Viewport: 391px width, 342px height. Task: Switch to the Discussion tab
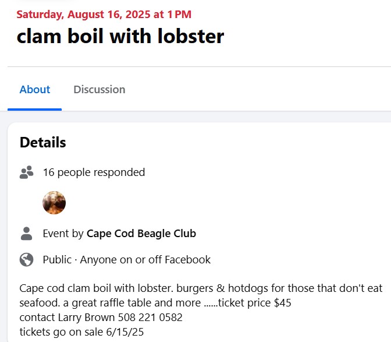(99, 89)
